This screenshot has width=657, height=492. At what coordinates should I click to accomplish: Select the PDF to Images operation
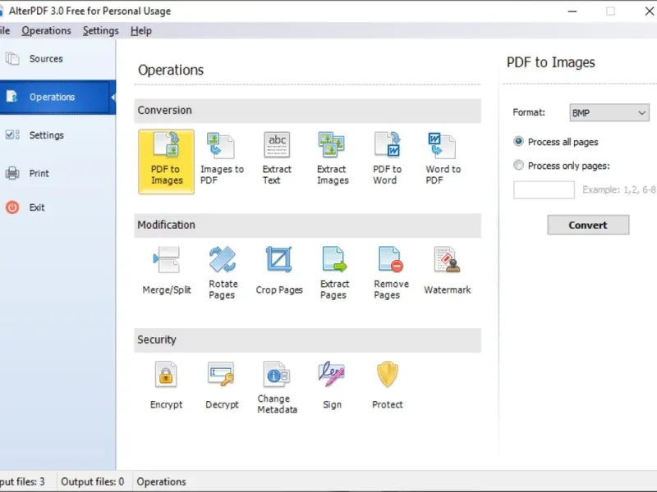[x=167, y=162]
